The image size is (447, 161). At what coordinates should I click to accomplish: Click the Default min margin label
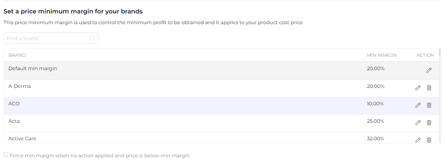(33, 68)
